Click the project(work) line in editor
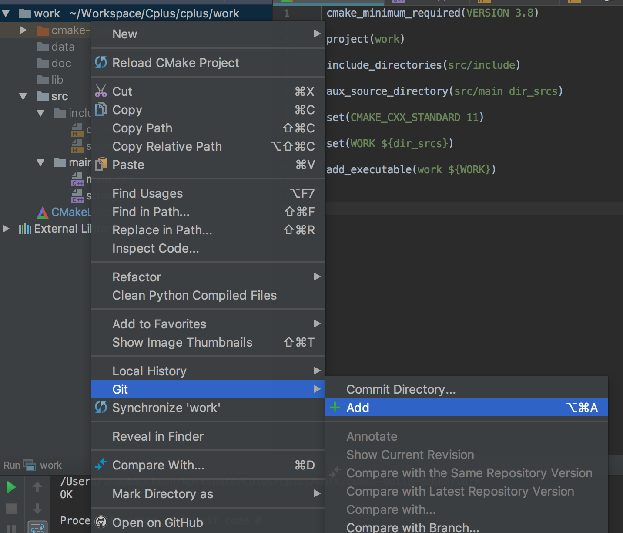 pyautogui.click(x=365, y=39)
